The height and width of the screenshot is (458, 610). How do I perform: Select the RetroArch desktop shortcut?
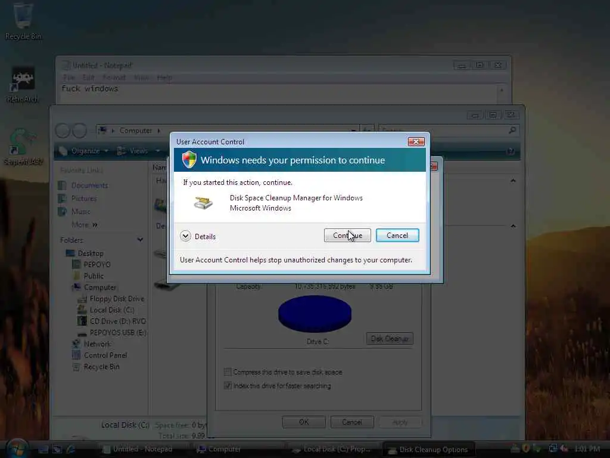[x=23, y=85]
